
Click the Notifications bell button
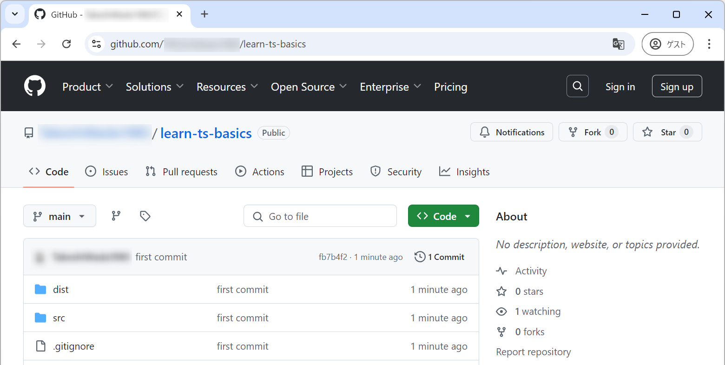point(511,132)
